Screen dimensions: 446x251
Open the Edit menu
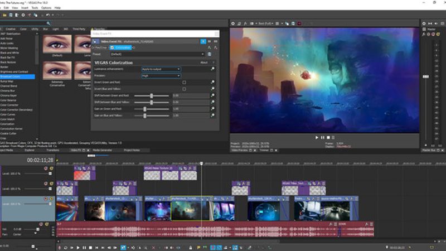pyautogui.click(x=6, y=8)
